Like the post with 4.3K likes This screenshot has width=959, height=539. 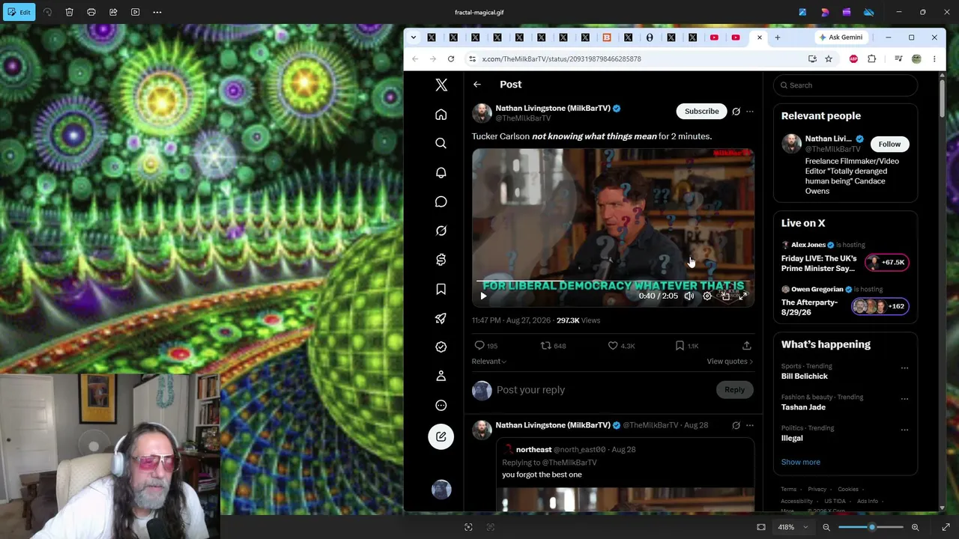(613, 346)
